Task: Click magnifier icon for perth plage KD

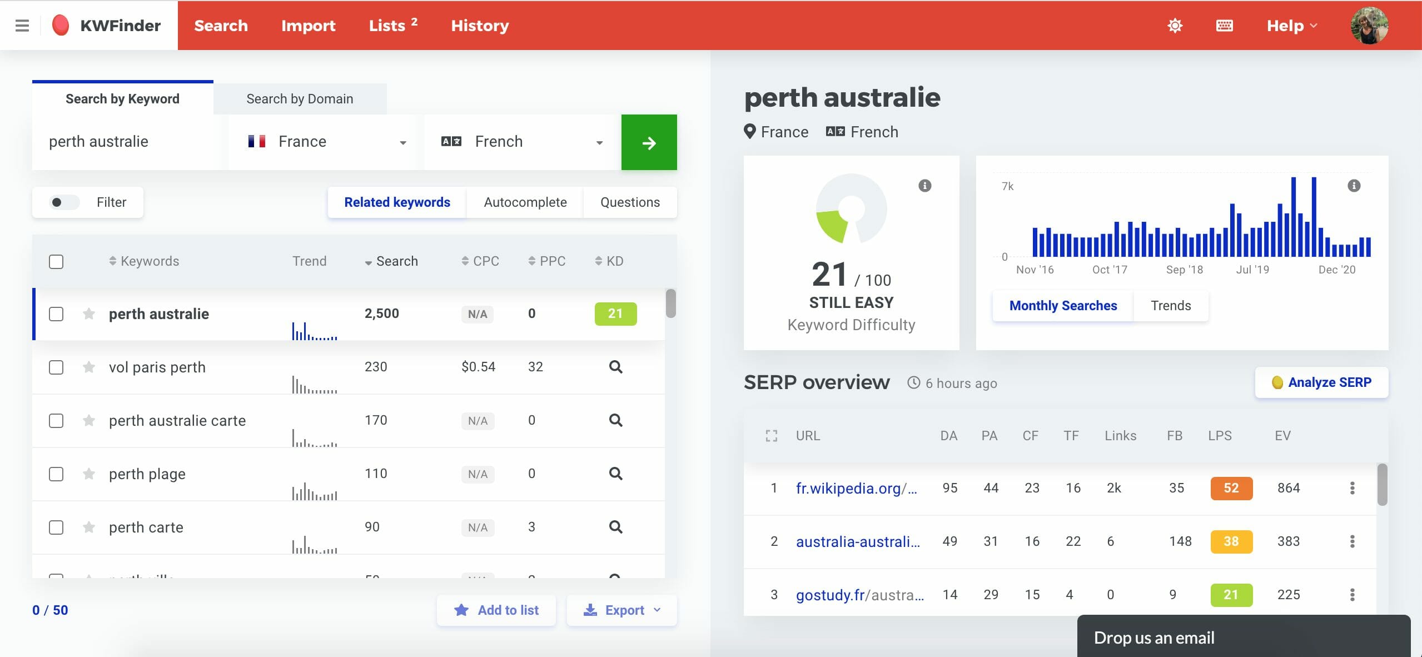Action: pyautogui.click(x=615, y=474)
